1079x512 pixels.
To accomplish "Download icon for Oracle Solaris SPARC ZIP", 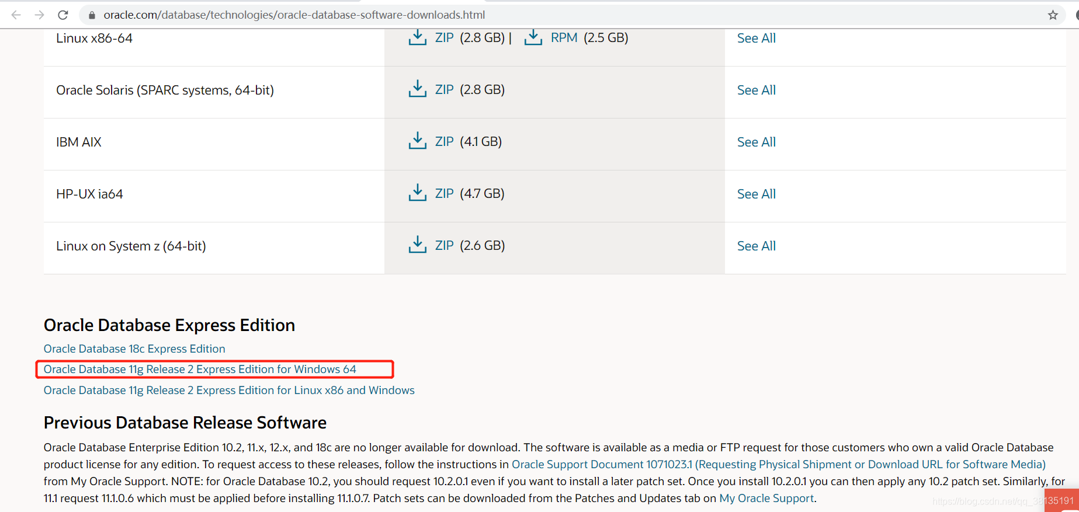I will 417,89.
